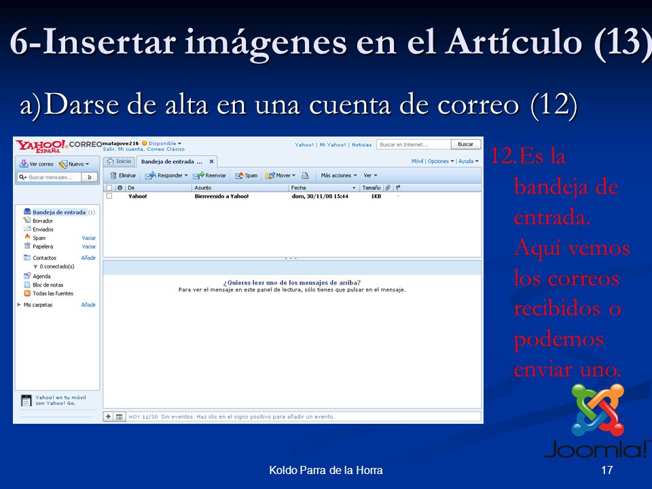Open Bloc de notas
Viewport: 652px width, 489px height.
tap(48, 285)
